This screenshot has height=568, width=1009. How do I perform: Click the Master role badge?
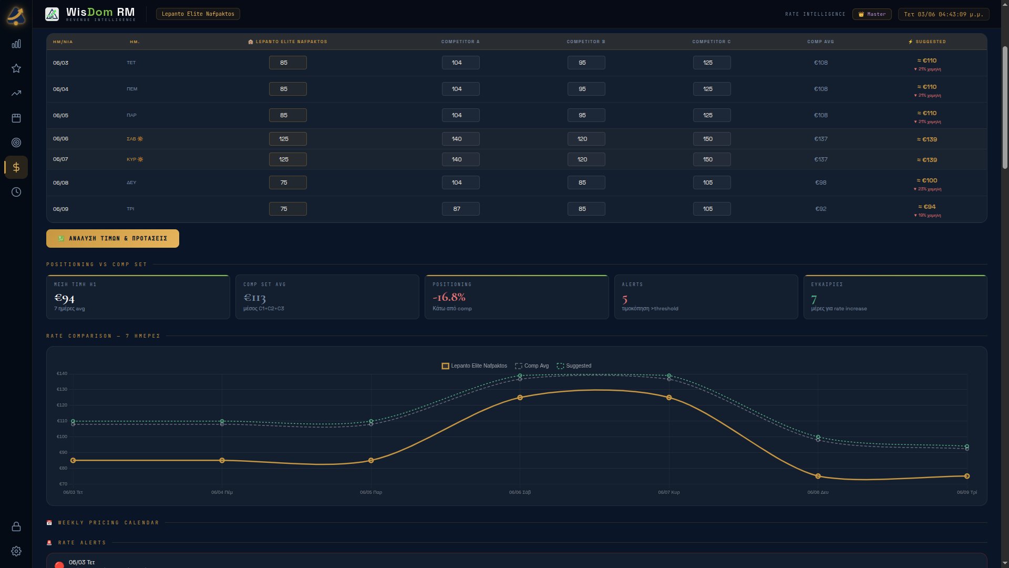click(872, 14)
